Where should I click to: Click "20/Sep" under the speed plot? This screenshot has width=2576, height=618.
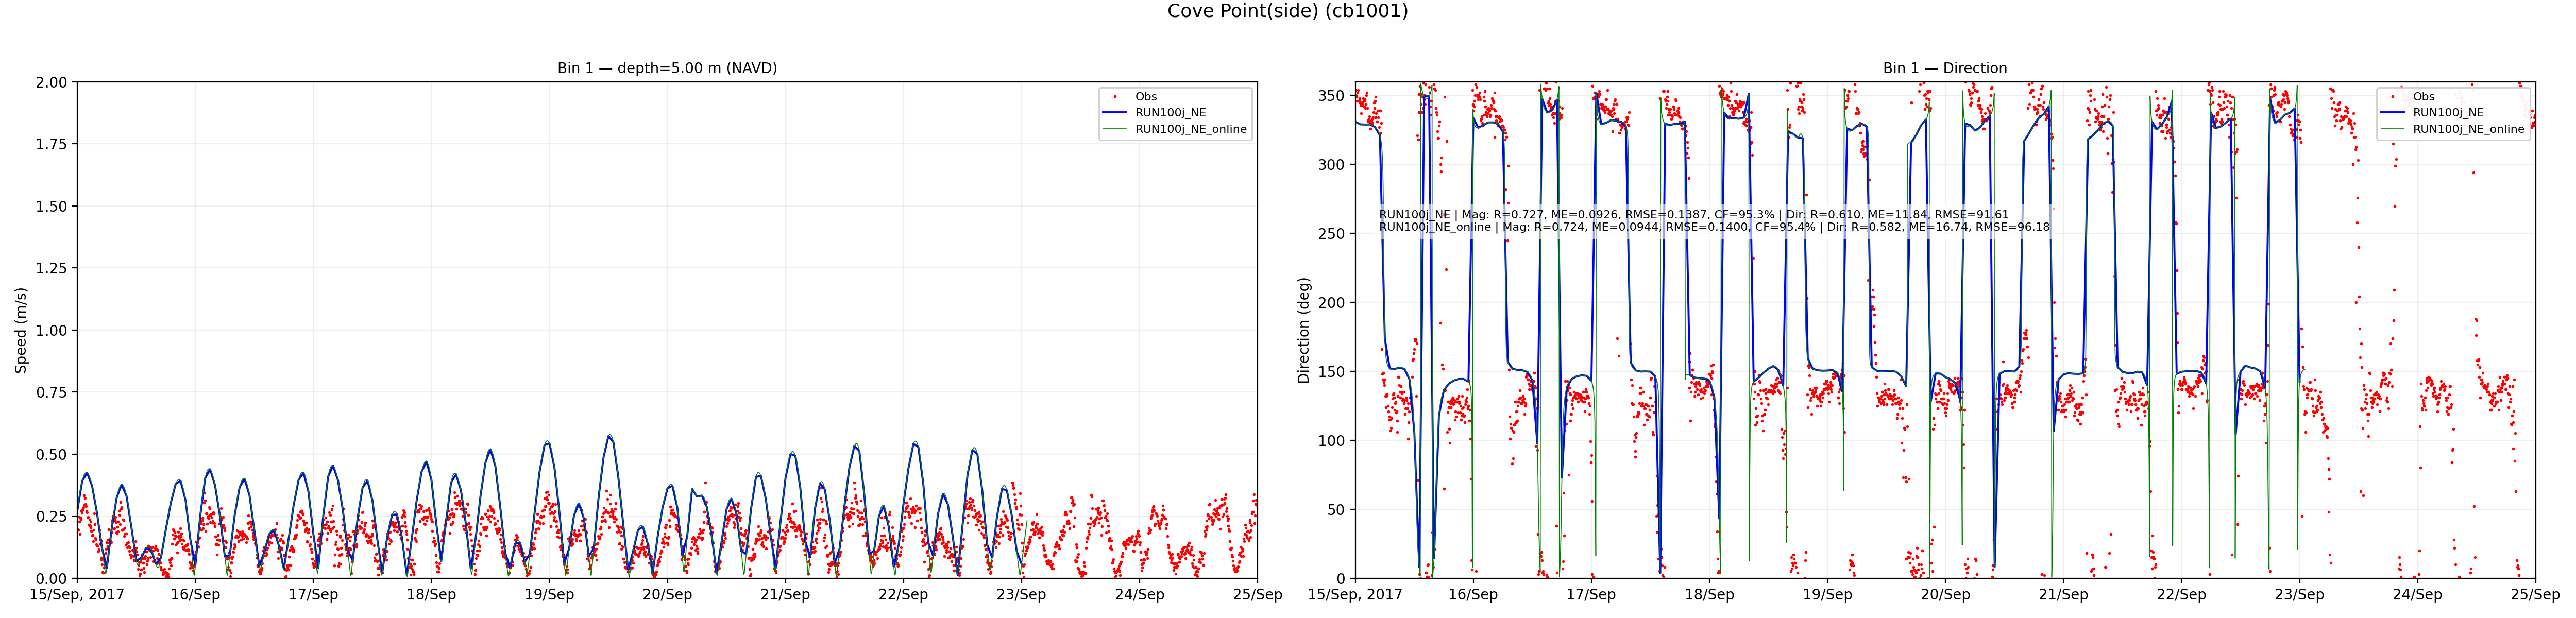coord(667,595)
